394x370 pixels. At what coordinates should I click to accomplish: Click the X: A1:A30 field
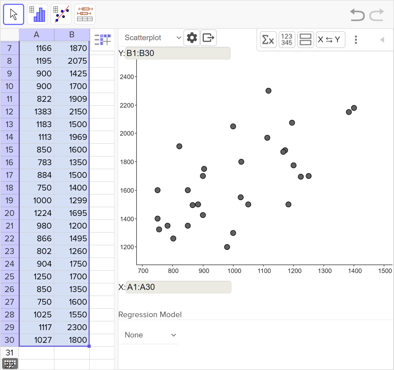pyautogui.click(x=178, y=287)
